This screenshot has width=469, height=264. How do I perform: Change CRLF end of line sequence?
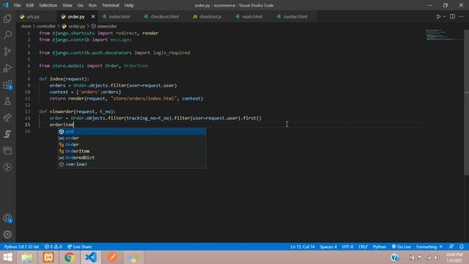pyautogui.click(x=363, y=246)
